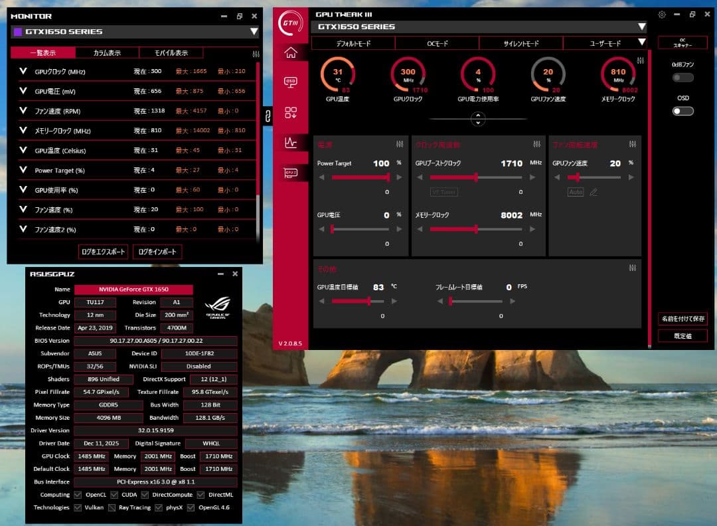Open power panel settings sliders icon
This screenshot has width=717, height=526.
pyautogui.click(x=400, y=144)
